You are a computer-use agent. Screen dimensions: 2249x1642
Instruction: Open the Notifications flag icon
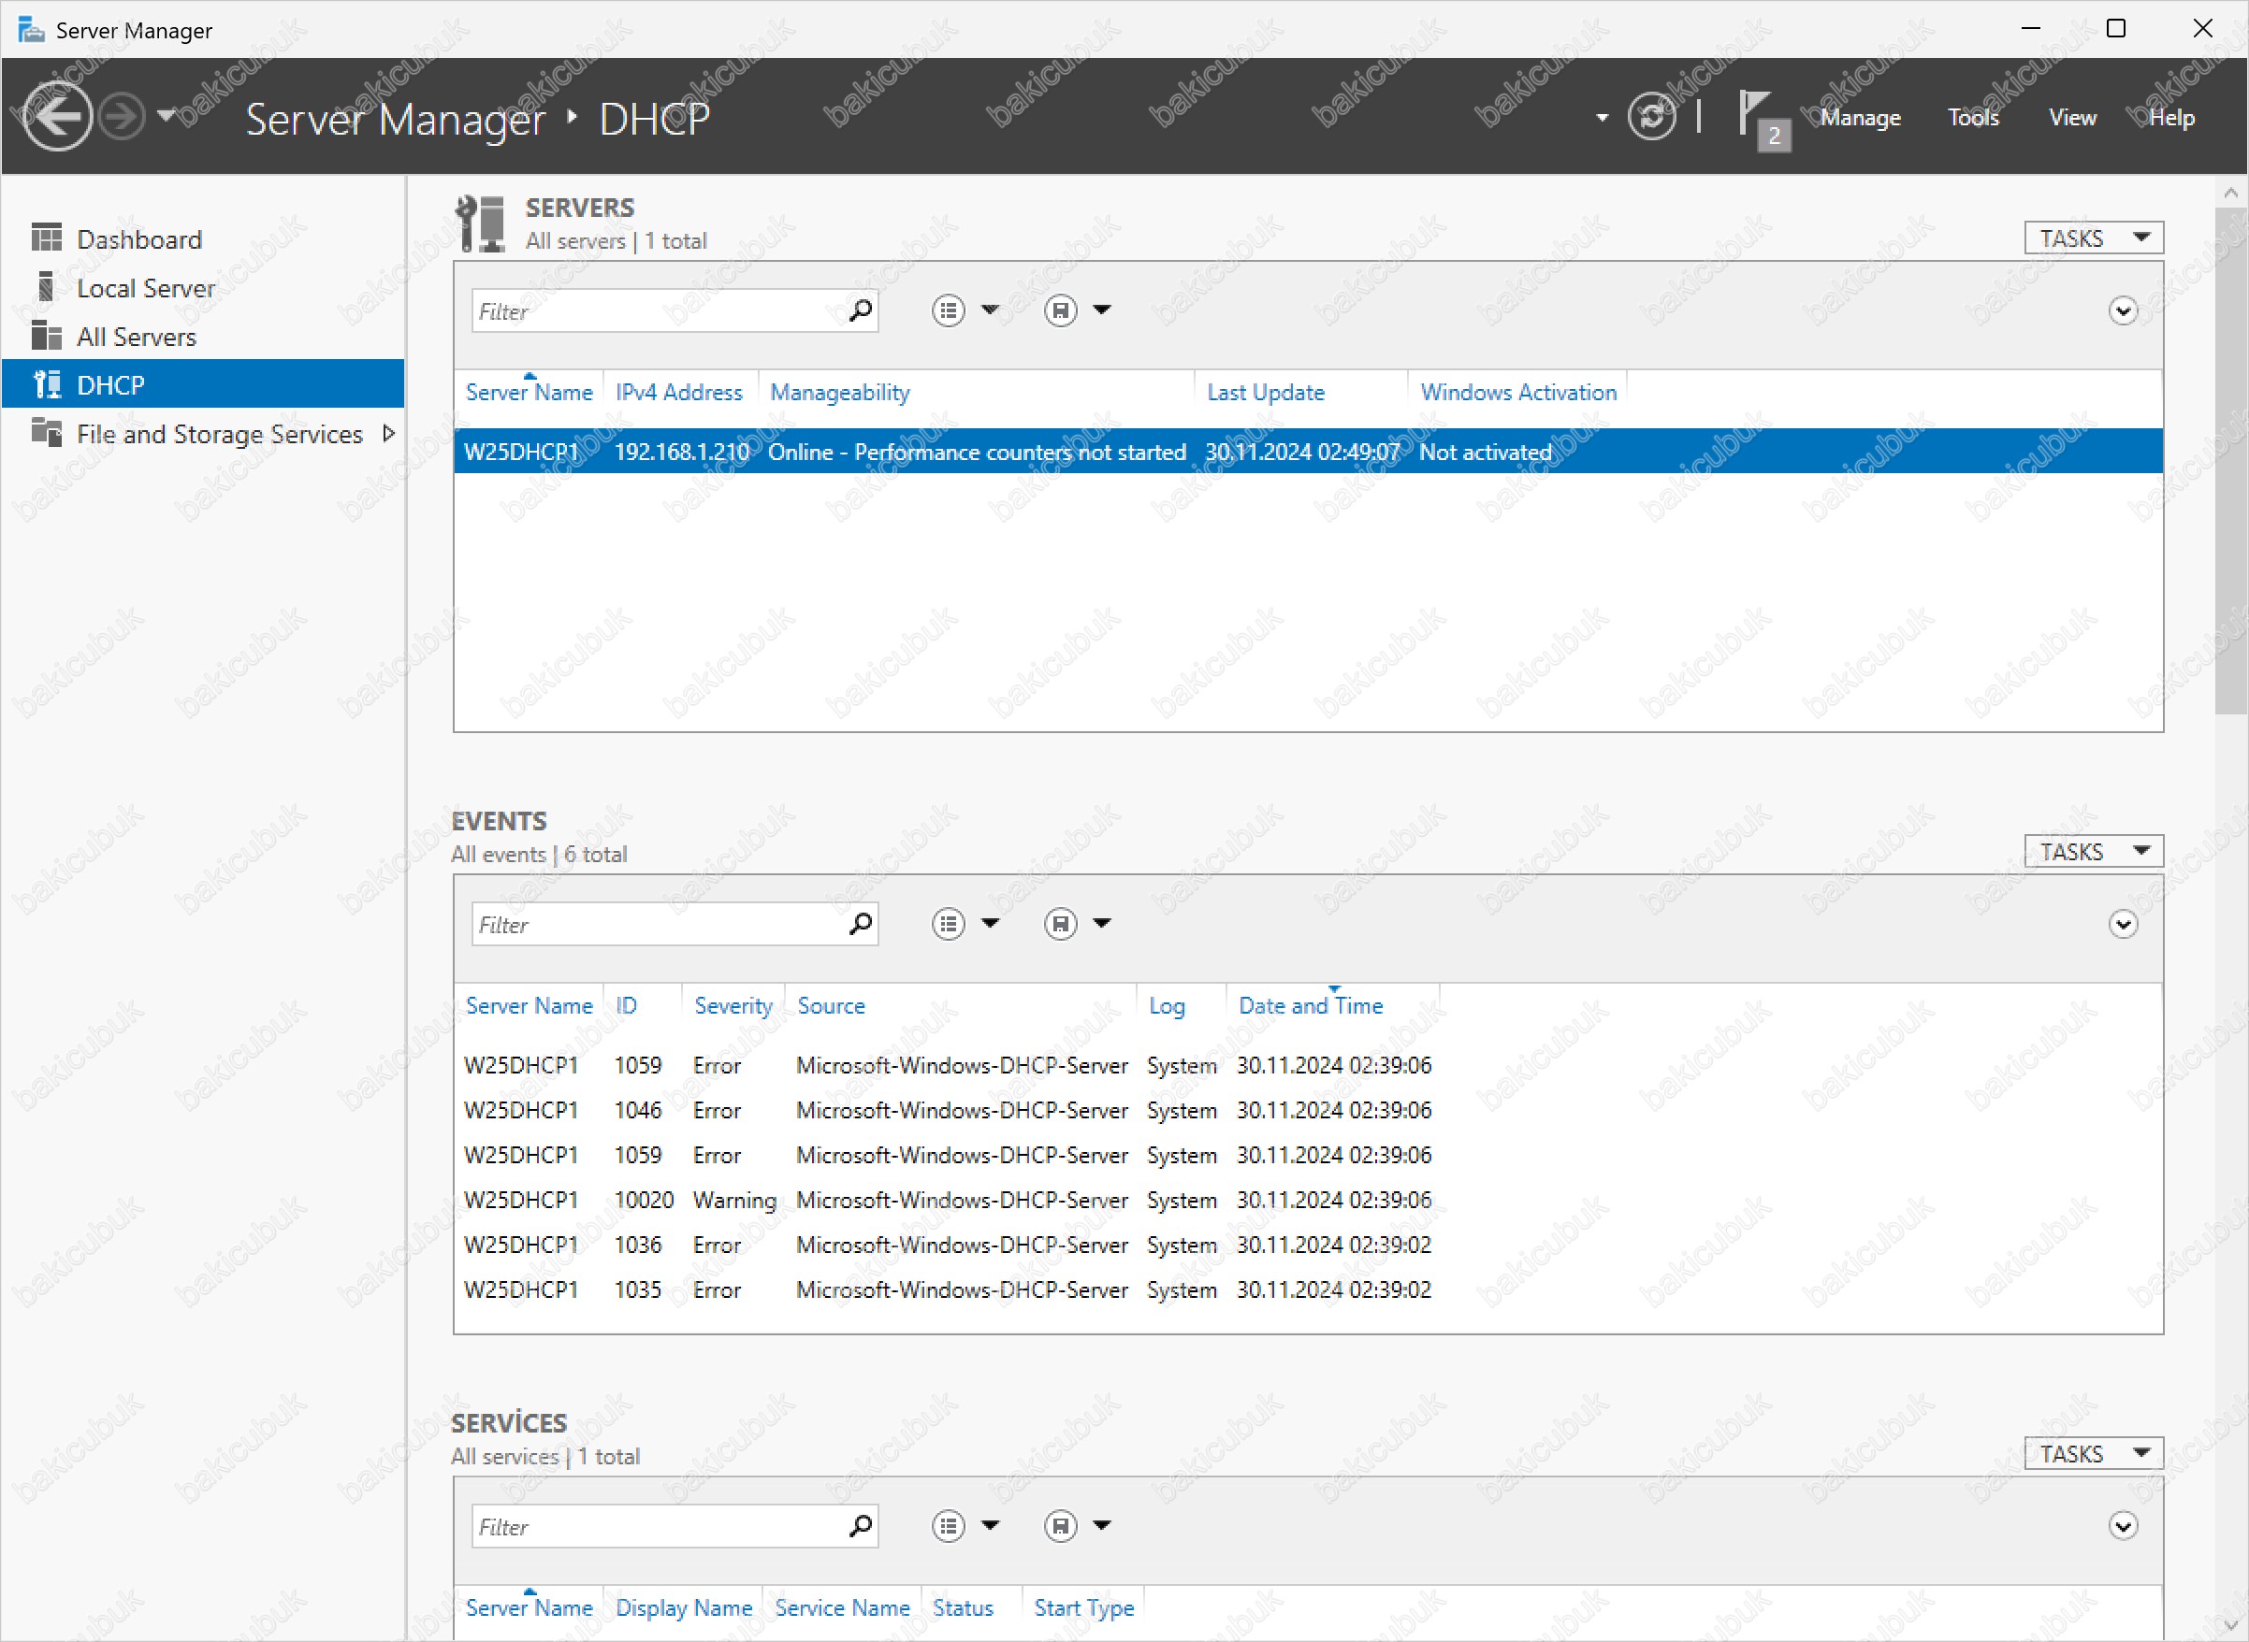pos(1763,120)
